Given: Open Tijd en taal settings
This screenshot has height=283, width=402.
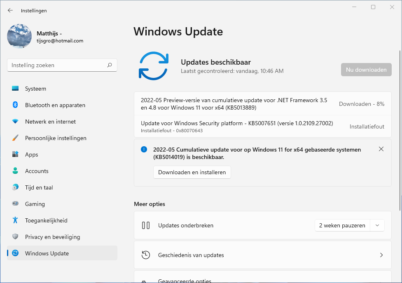Looking at the screenshot, I should pyautogui.click(x=39, y=187).
